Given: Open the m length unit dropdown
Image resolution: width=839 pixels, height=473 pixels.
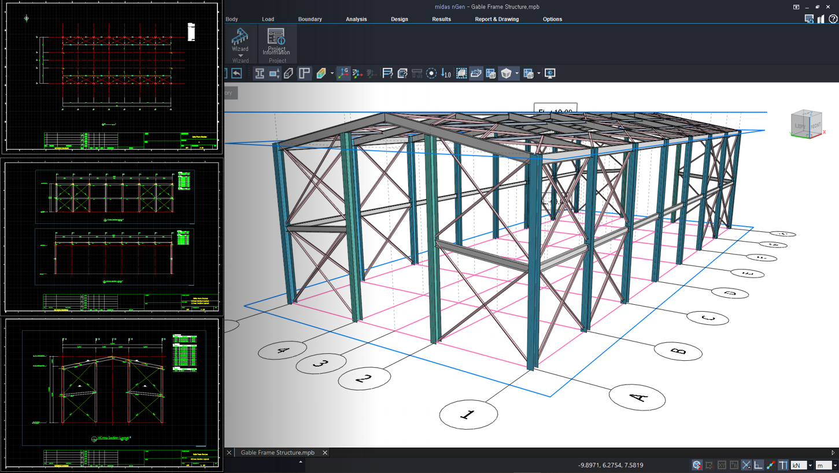Looking at the screenshot, I should [835, 464].
